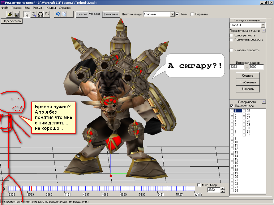The width and height of the screenshot is (274, 205).
Task: Enable surface 20 checkbox
Action: tap(232, 177)
